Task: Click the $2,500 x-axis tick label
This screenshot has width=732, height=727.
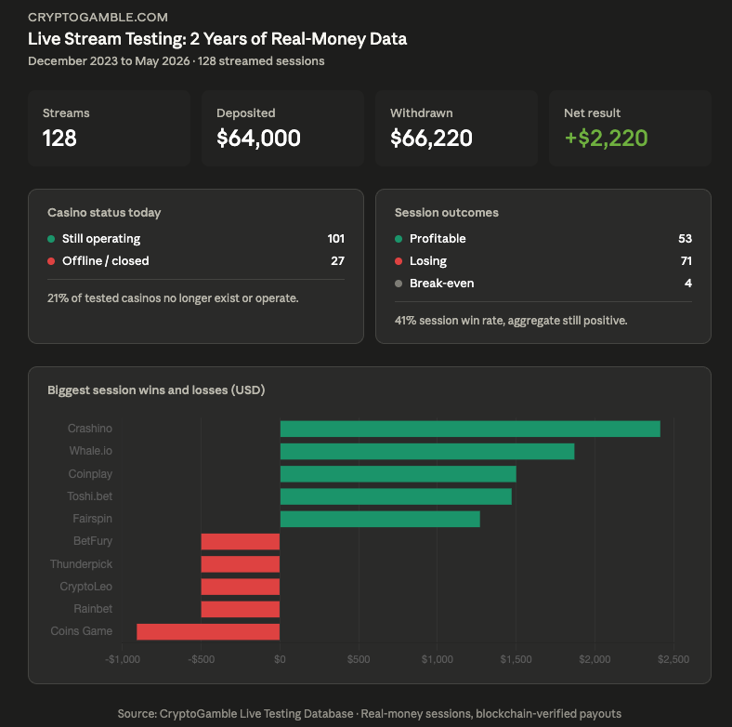Action: 673,659
